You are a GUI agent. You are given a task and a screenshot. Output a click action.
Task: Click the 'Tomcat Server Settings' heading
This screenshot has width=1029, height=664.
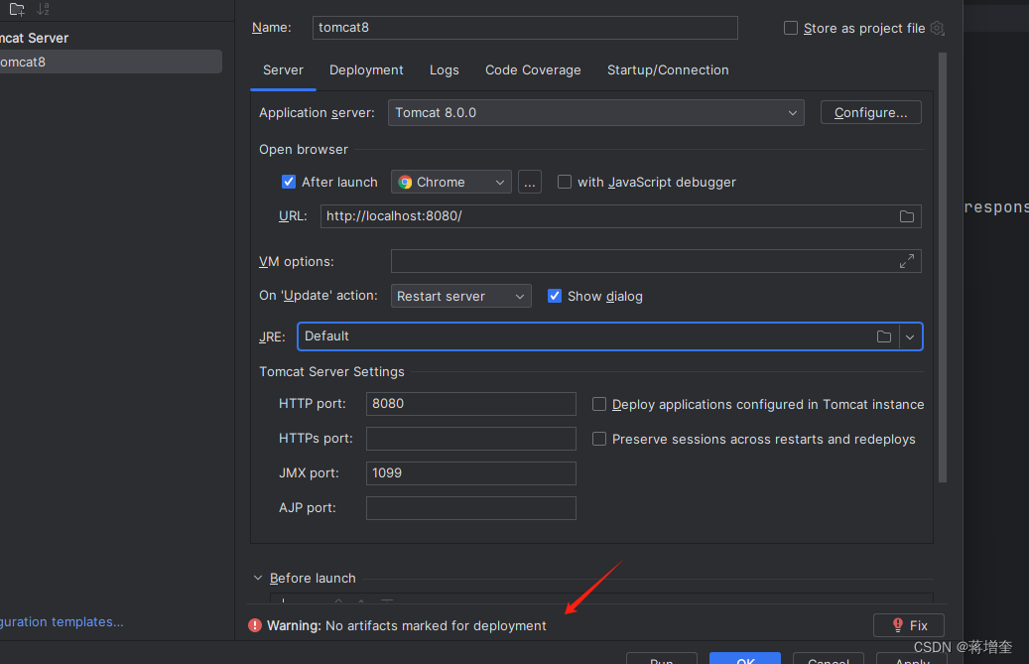pos(331,372)
